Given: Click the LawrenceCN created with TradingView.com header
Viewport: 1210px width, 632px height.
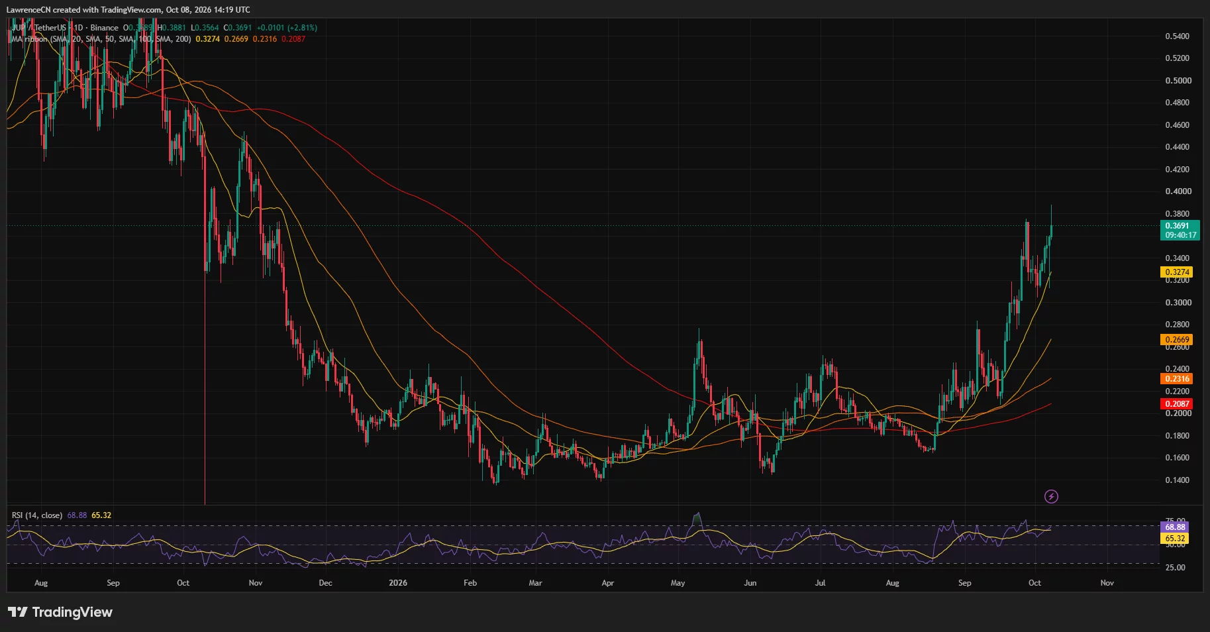Looking at the screenshot, I should 128,10.
